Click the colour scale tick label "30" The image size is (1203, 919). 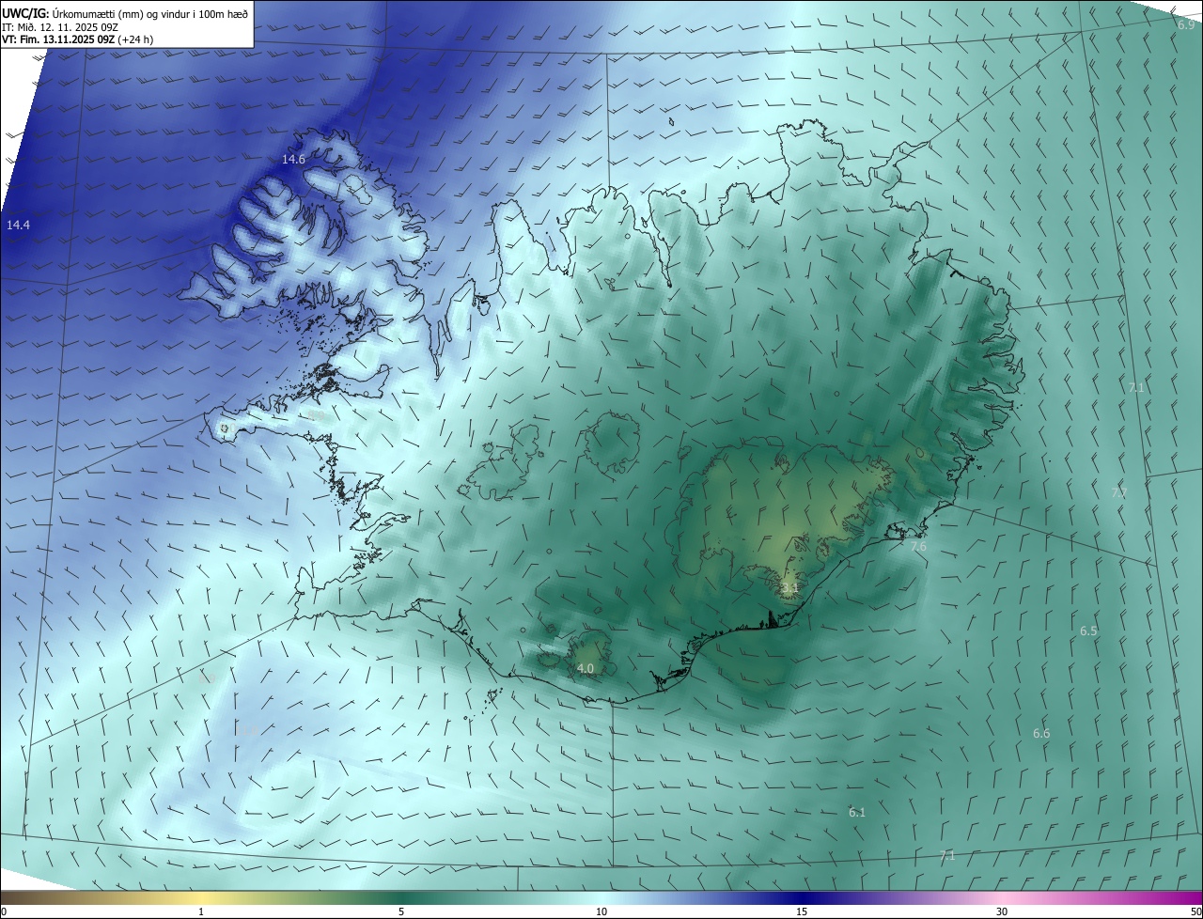1002,911
